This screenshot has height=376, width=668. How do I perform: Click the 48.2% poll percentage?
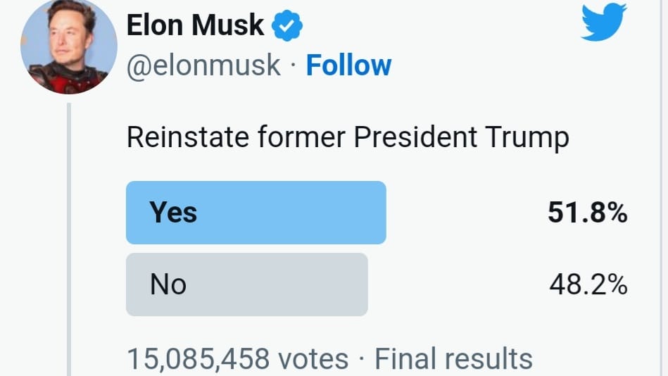[588, 284]
